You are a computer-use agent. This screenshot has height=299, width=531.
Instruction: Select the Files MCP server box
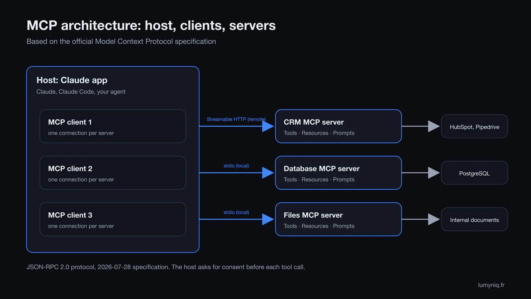pyautogui.click(x=339, y=219)
